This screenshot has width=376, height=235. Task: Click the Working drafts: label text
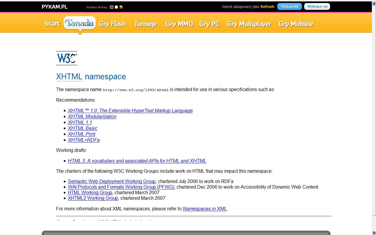pyautogui.click(x=71, y=150)
